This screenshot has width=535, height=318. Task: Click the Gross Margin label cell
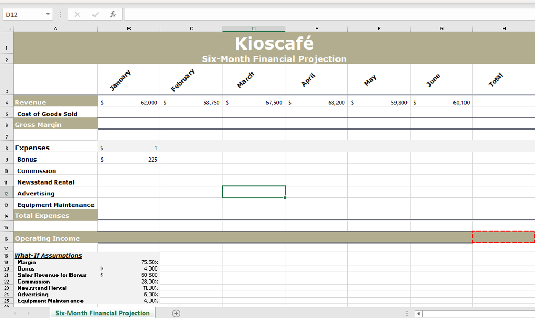tap(55, 124)
